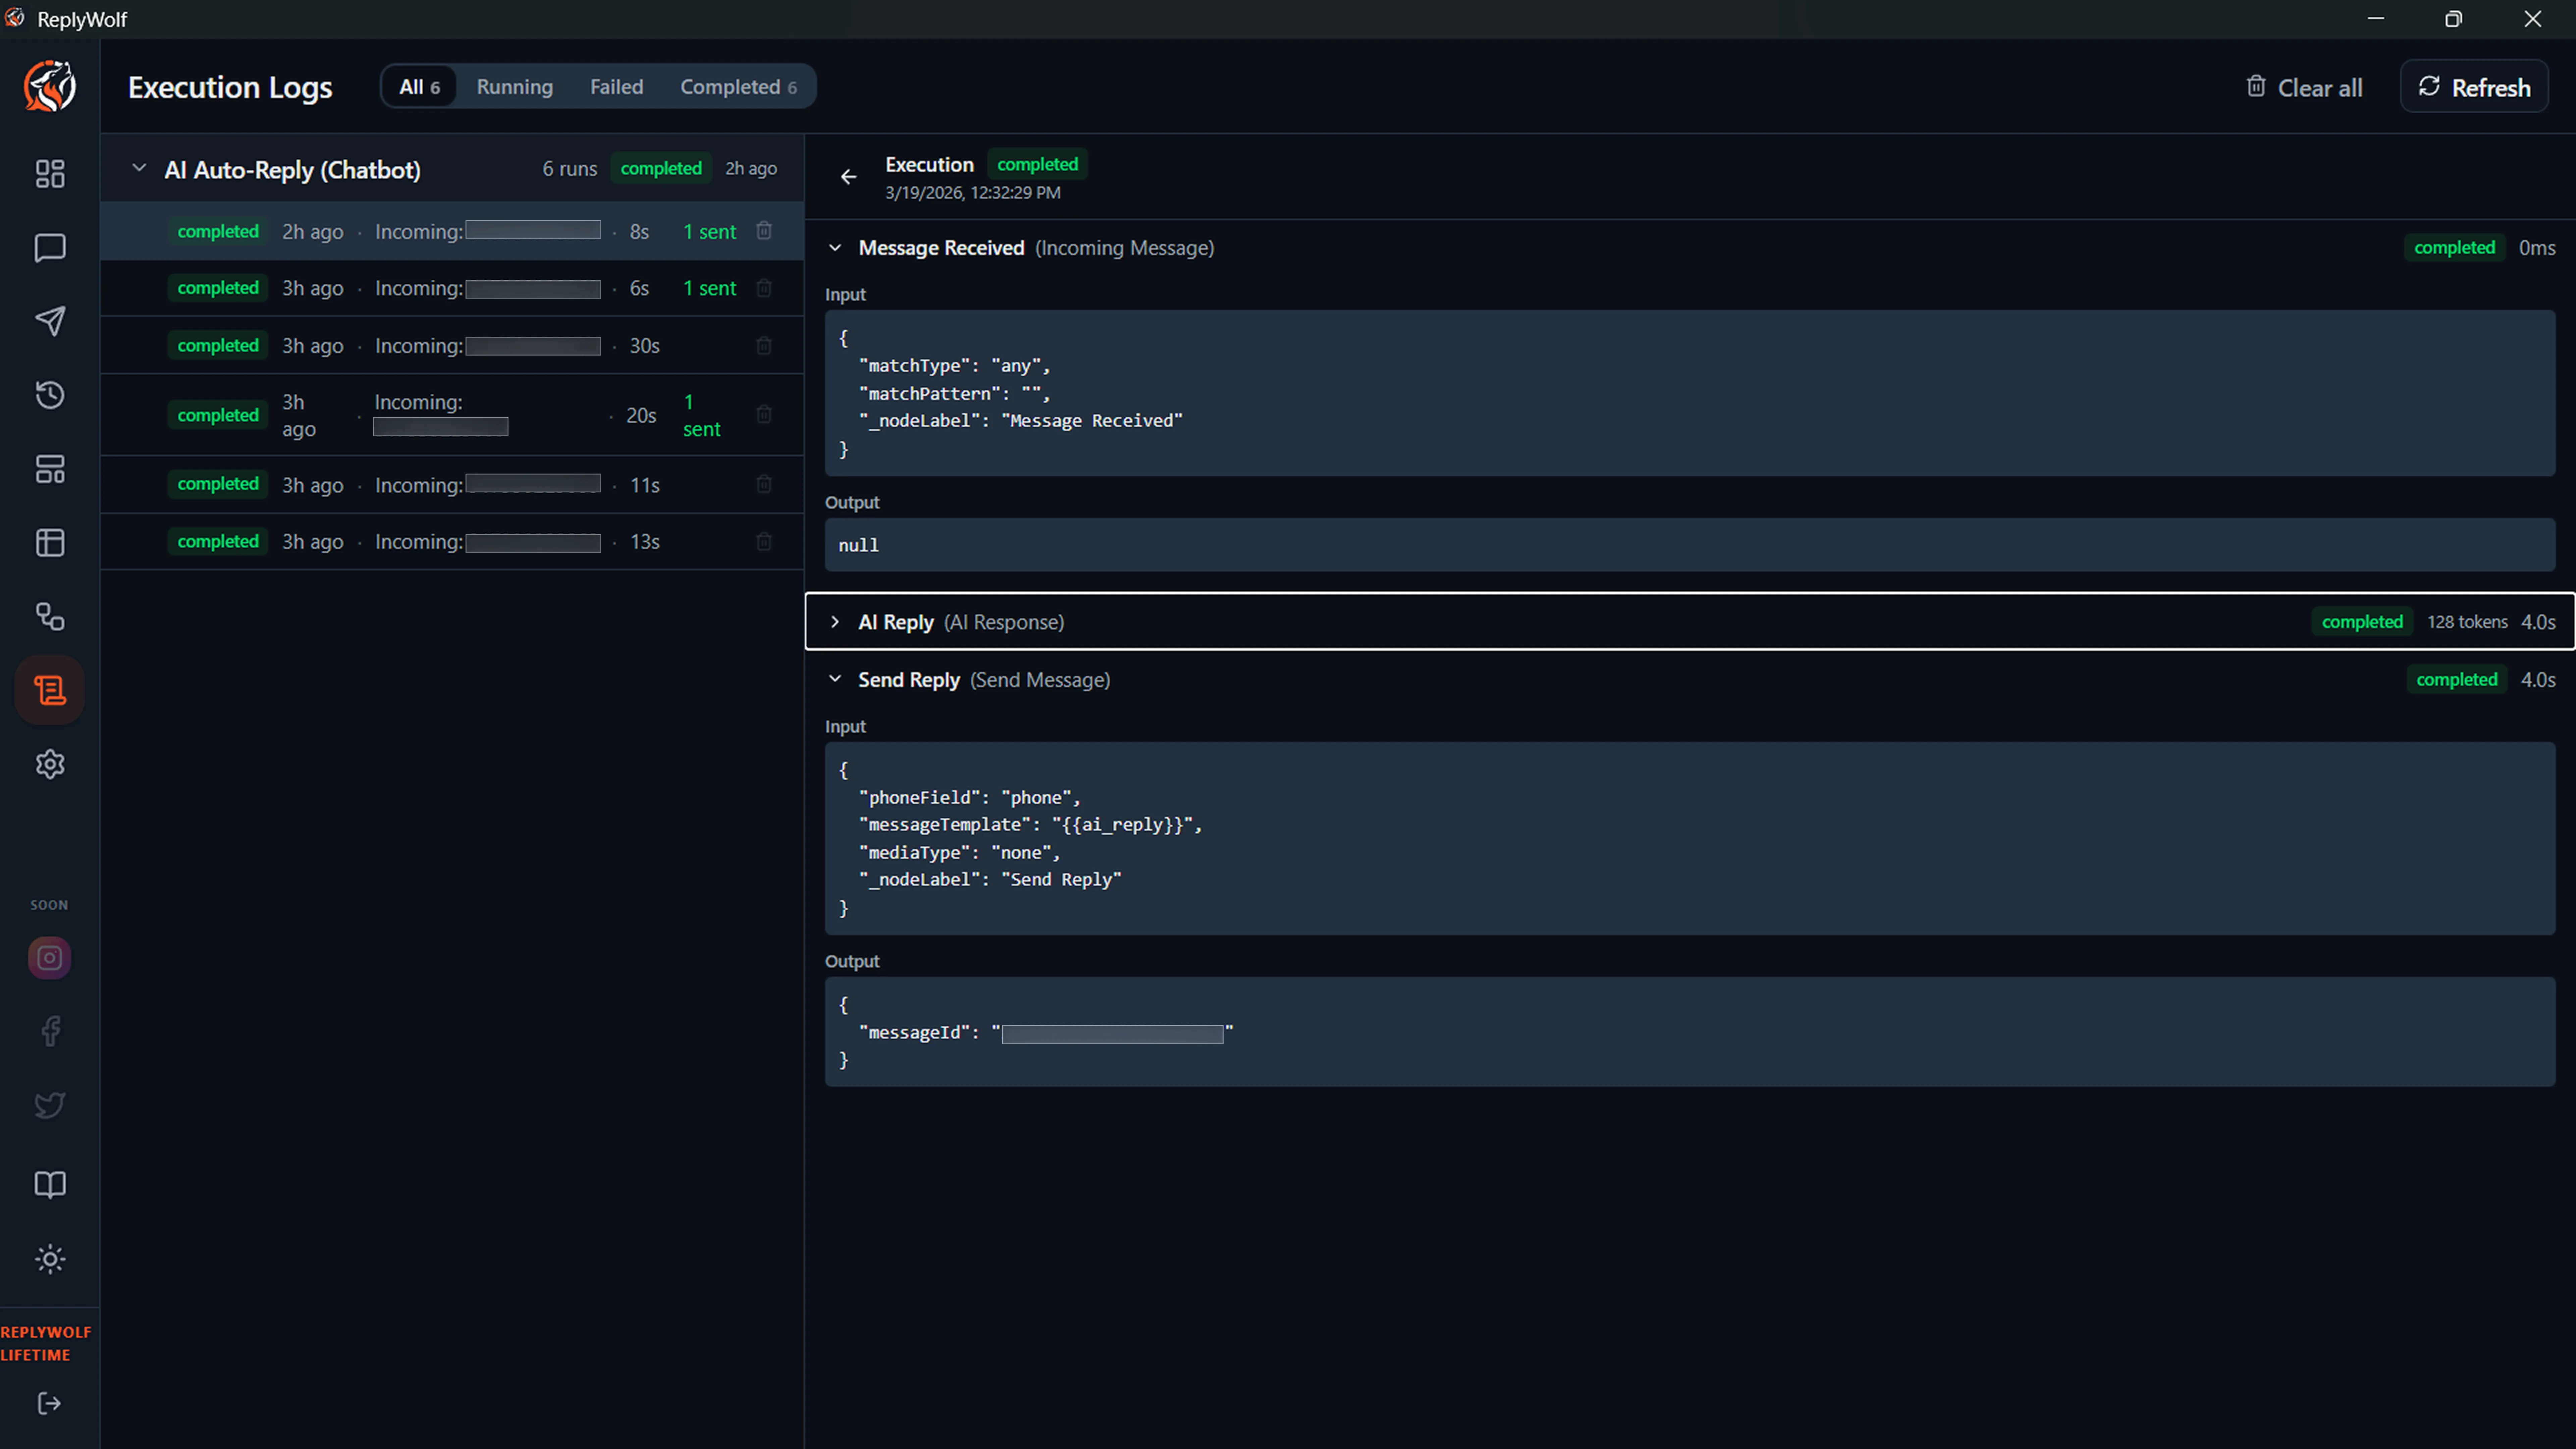Image resolution: width=2576 pixels, height=1449 pixels.
Task: Select the 3h ago 6s execution row
Action: pos(452,288)
